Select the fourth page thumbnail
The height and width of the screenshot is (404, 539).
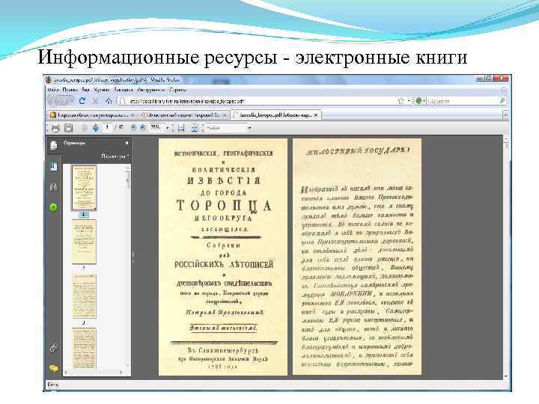coord(84,349)
